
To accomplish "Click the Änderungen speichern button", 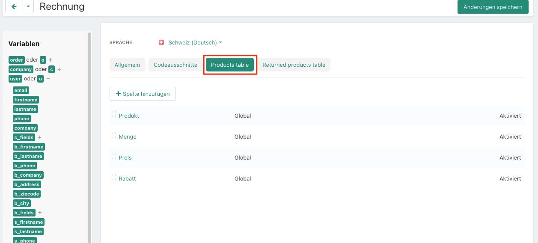I will 493,7.
